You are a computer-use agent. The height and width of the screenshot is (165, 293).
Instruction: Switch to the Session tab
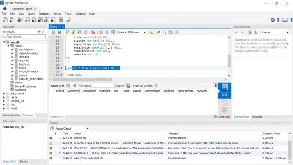coord(24,161)
